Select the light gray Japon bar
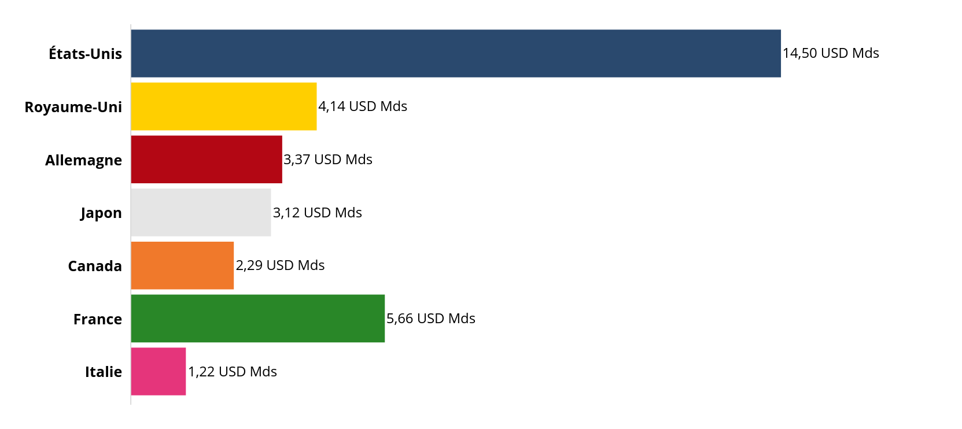The width and height of the screenshot is (962, 429). [x=201, y=212]
